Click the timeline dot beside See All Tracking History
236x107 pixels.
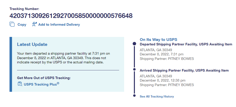pos(134,95)
